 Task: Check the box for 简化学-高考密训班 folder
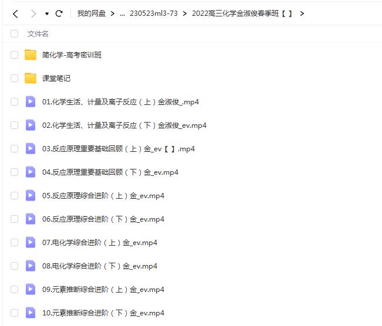(14, 55)
